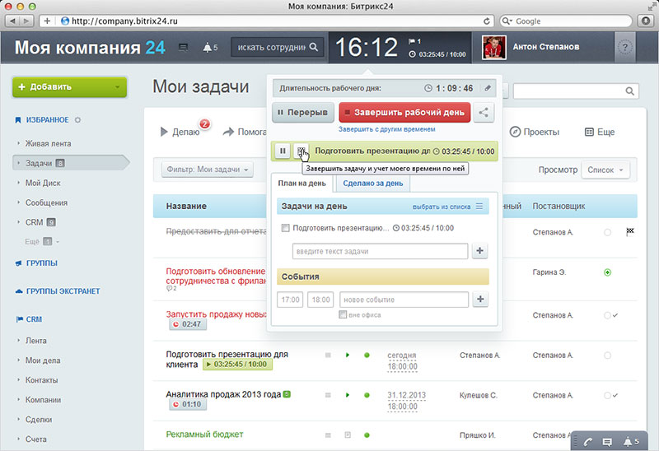The height and width of the screenshot is (451, 659).
Task: Start timer for 'Подготовить презентацию для клиента' row
Action: click(348, 356)
